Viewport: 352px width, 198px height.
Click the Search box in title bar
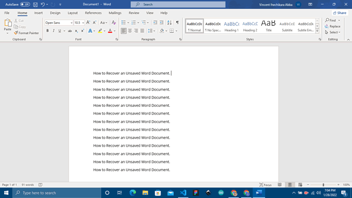[178, 4]
